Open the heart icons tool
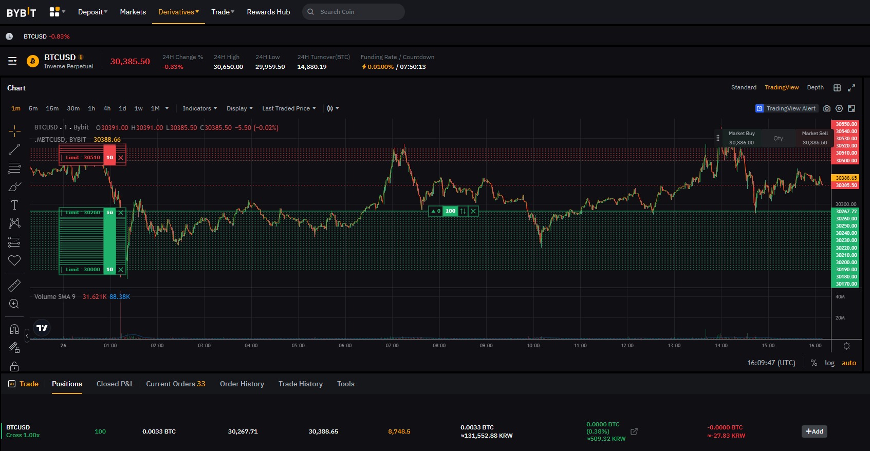870x451 pixels. tap(14, 260)
